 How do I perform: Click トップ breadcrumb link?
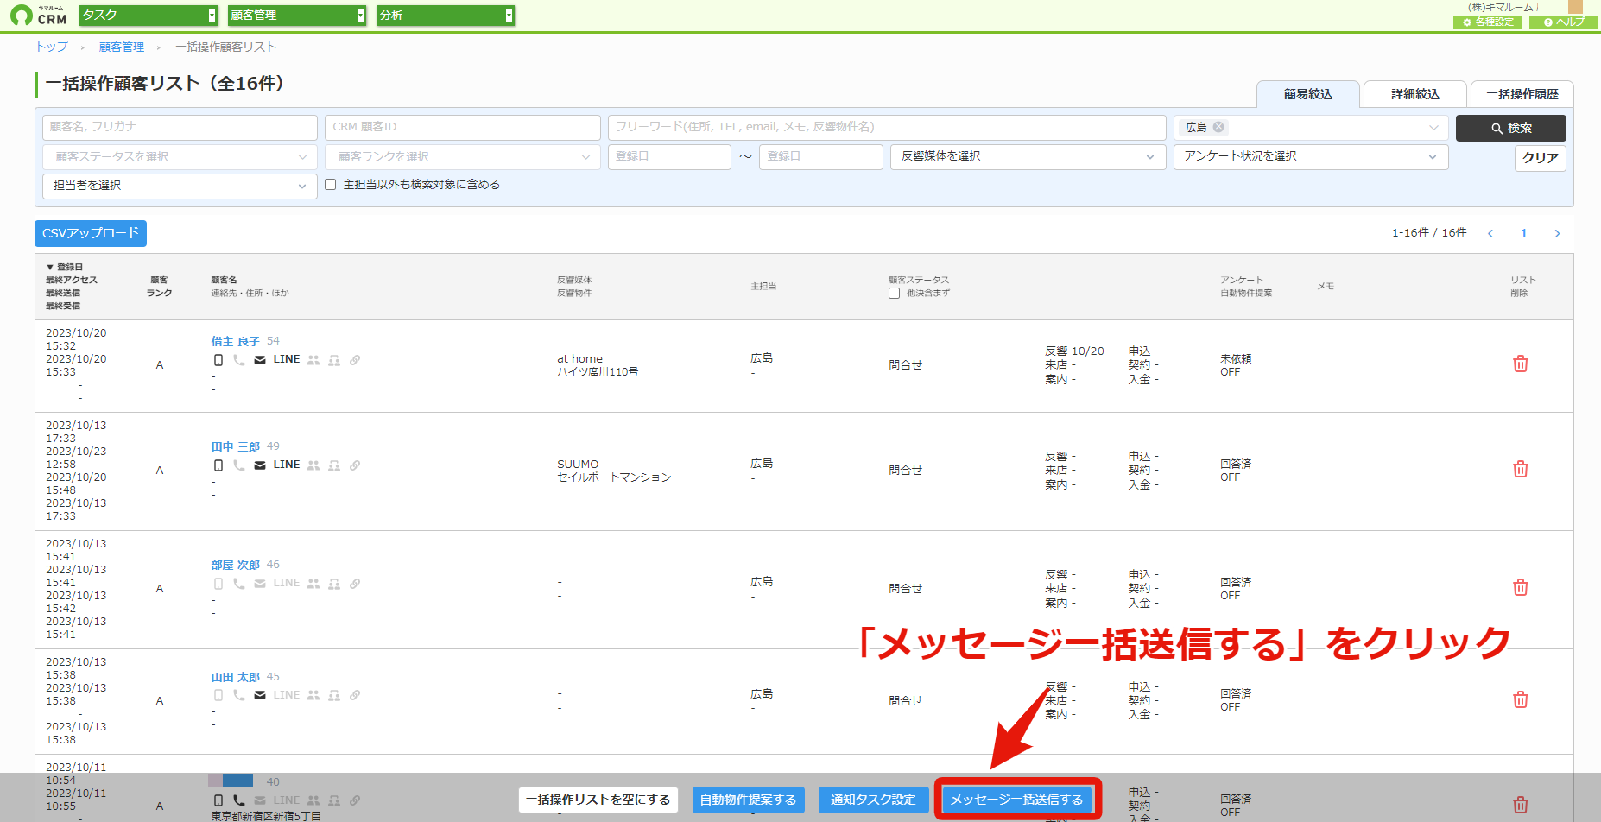click(52, 47)
